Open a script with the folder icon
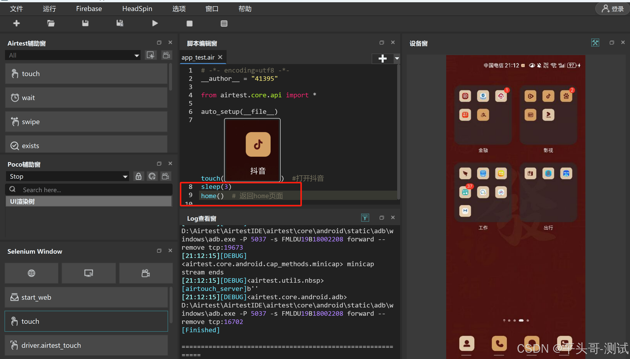This screenshot has width=630, height=359. point(51,24)
